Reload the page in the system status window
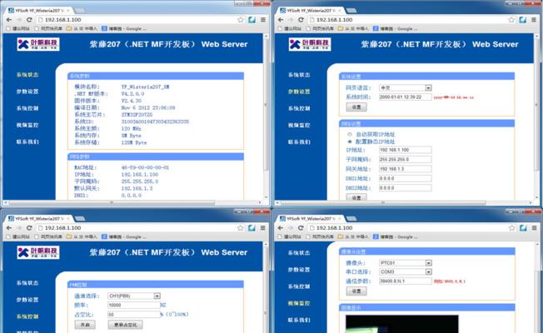 29,20
